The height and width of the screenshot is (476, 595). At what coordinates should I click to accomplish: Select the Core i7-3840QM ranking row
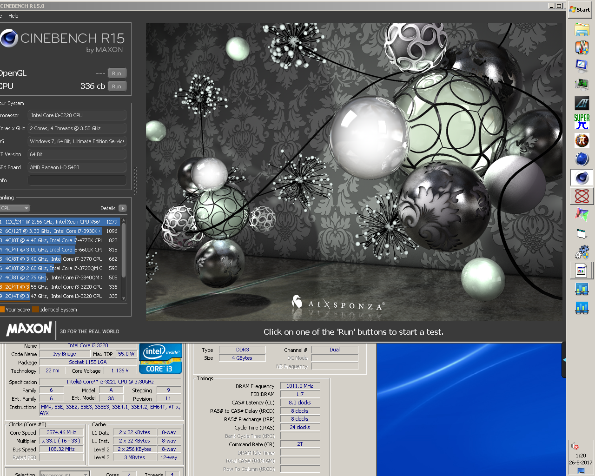60,278
